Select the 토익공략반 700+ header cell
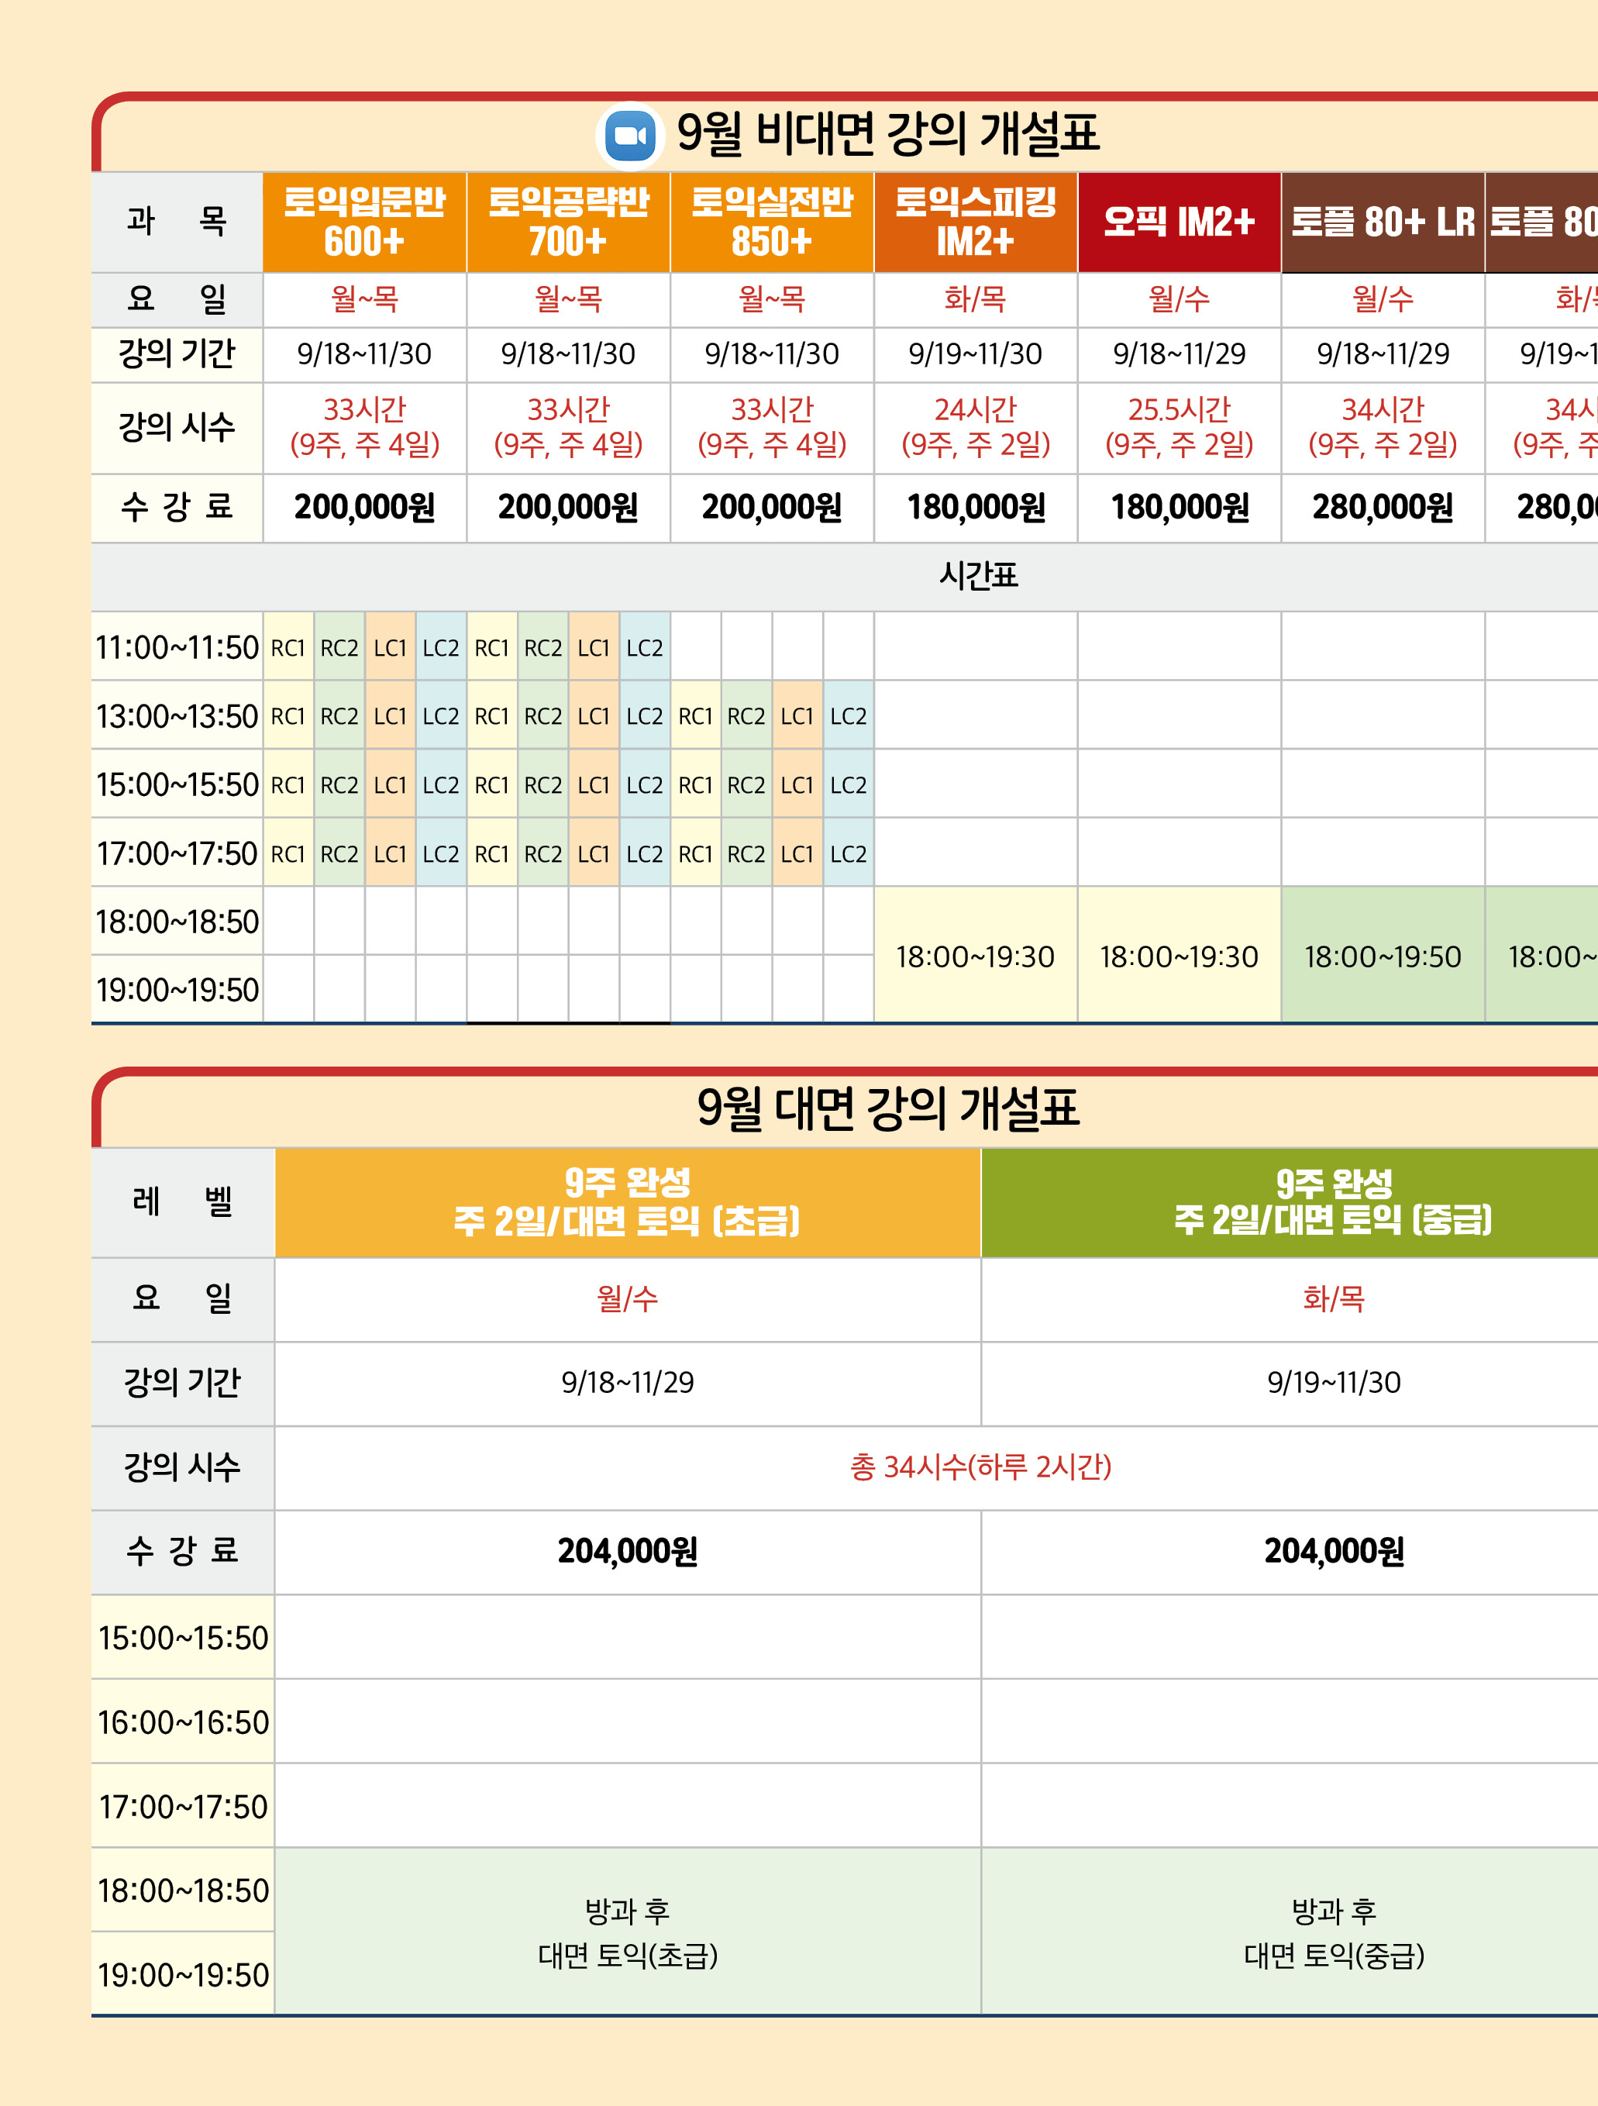1598x2106 pixels. pos(568,222)
